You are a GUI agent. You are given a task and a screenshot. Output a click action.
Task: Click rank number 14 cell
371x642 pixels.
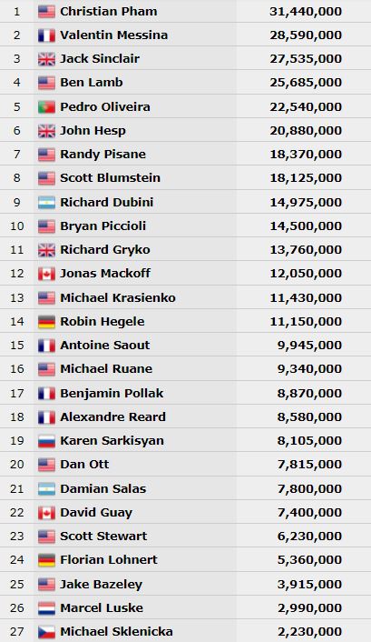[16, 321]
